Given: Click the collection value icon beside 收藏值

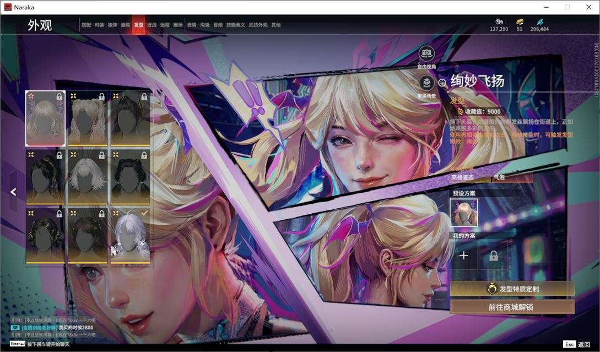Looking at the screenshot, I should [x=461, y=111].
